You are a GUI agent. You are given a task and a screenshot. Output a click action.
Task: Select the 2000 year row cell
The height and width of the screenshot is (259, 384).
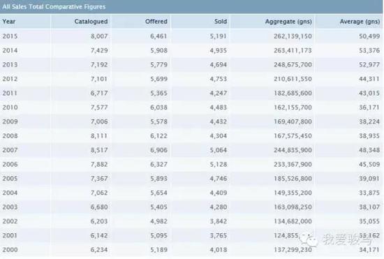[10, 250]
